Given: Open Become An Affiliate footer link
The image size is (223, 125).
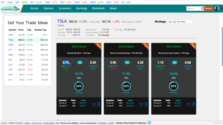Looking at the screenshot, I should pyautogui.click(x=79, y=123).
